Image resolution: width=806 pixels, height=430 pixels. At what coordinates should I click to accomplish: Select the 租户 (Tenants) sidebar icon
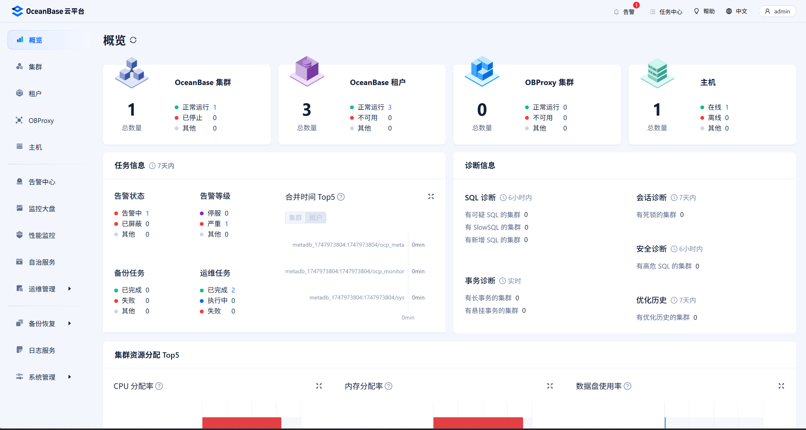click(35, 93)
